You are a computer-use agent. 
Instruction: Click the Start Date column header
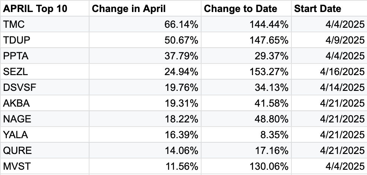coord(329,8)
